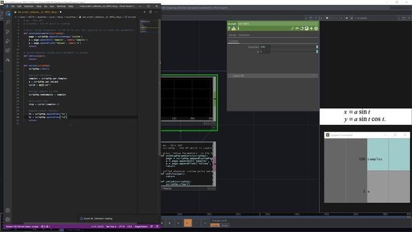This screenshot has width=412, height=232.
Task: Open the editor More Actions ellipsis
Action: (156, 12)
